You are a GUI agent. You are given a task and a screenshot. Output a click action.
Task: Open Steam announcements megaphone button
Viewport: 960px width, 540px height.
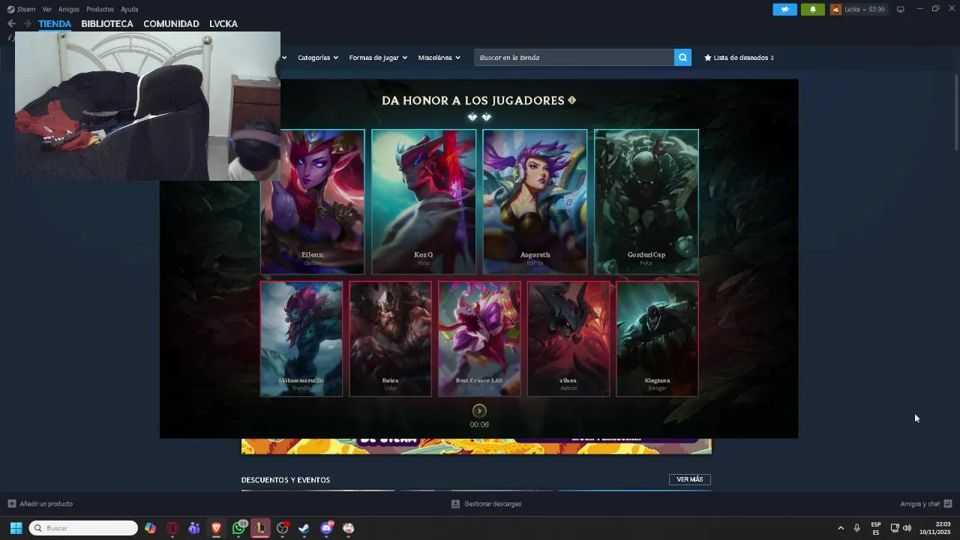coord(784,9)
